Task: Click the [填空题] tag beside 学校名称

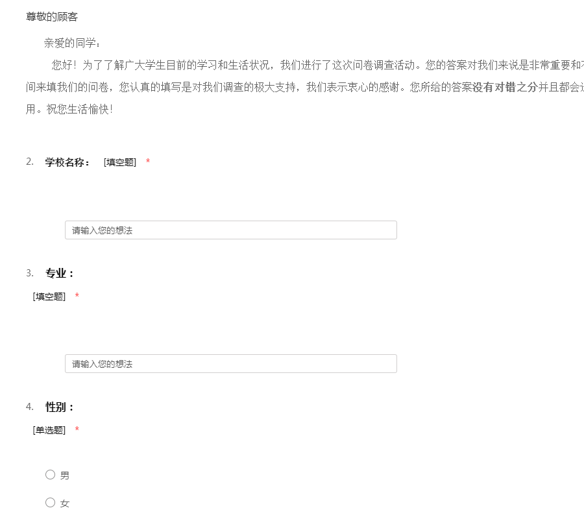Action: point(120,162)
